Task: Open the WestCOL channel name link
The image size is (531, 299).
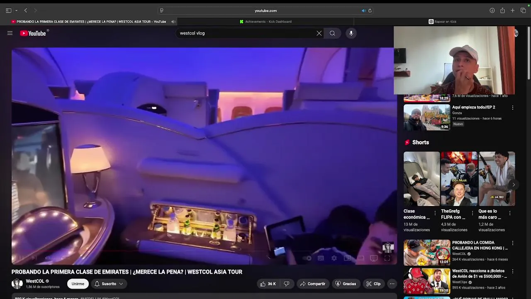Action: (x=35, y=281)
